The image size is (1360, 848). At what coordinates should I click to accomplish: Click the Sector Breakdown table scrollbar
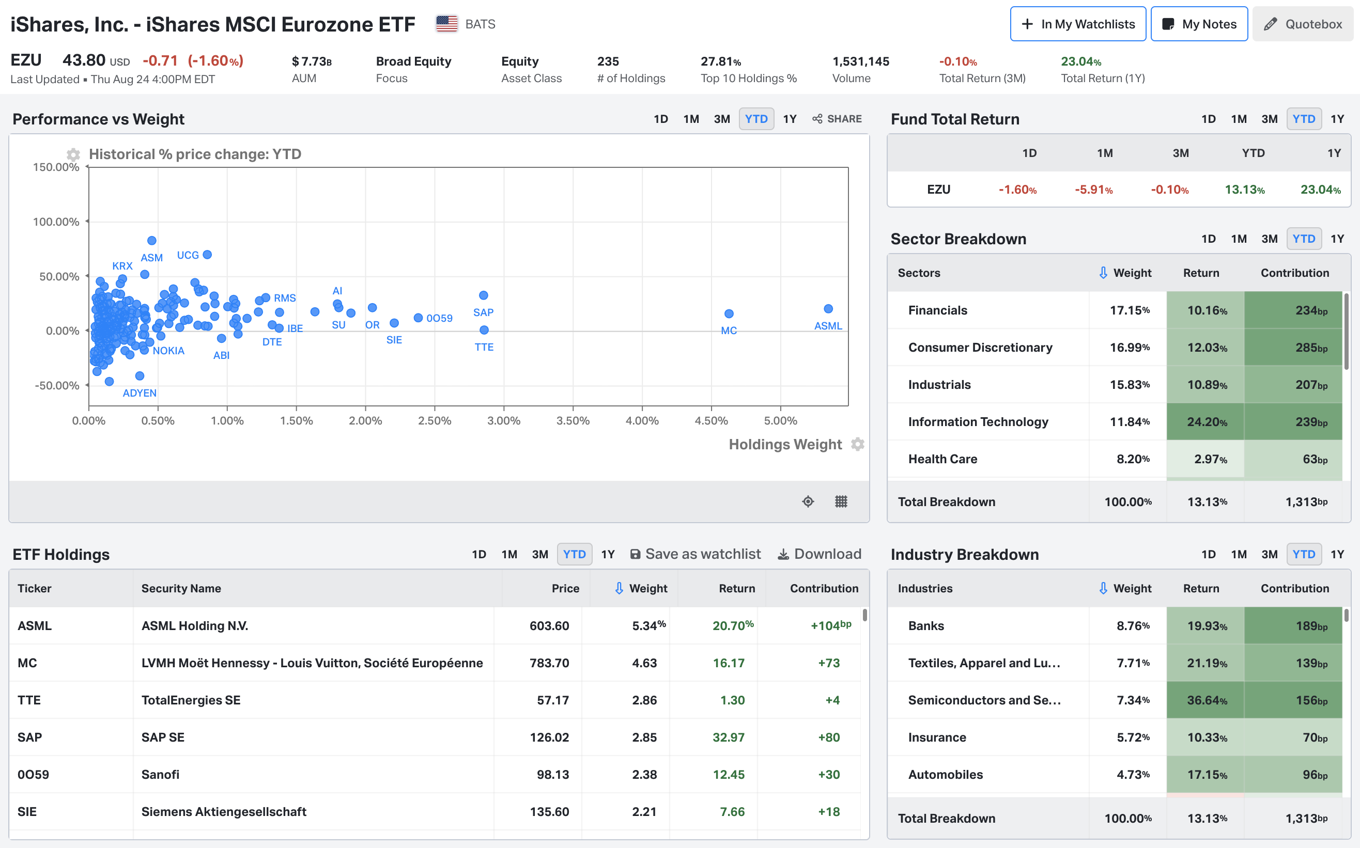pyautogui.click(x=1347, y=331)
